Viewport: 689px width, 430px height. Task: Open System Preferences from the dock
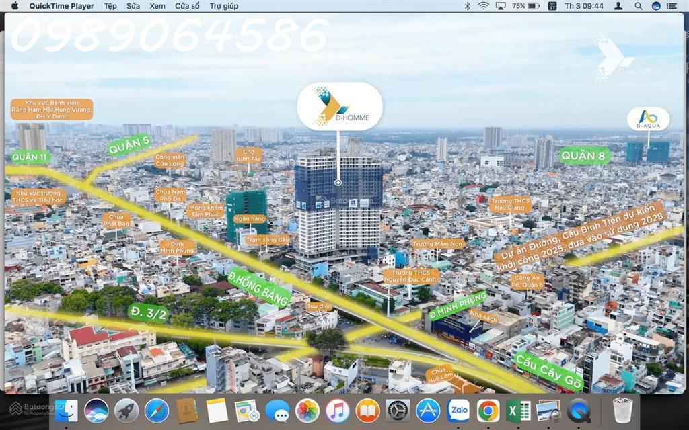coord(398,410)
